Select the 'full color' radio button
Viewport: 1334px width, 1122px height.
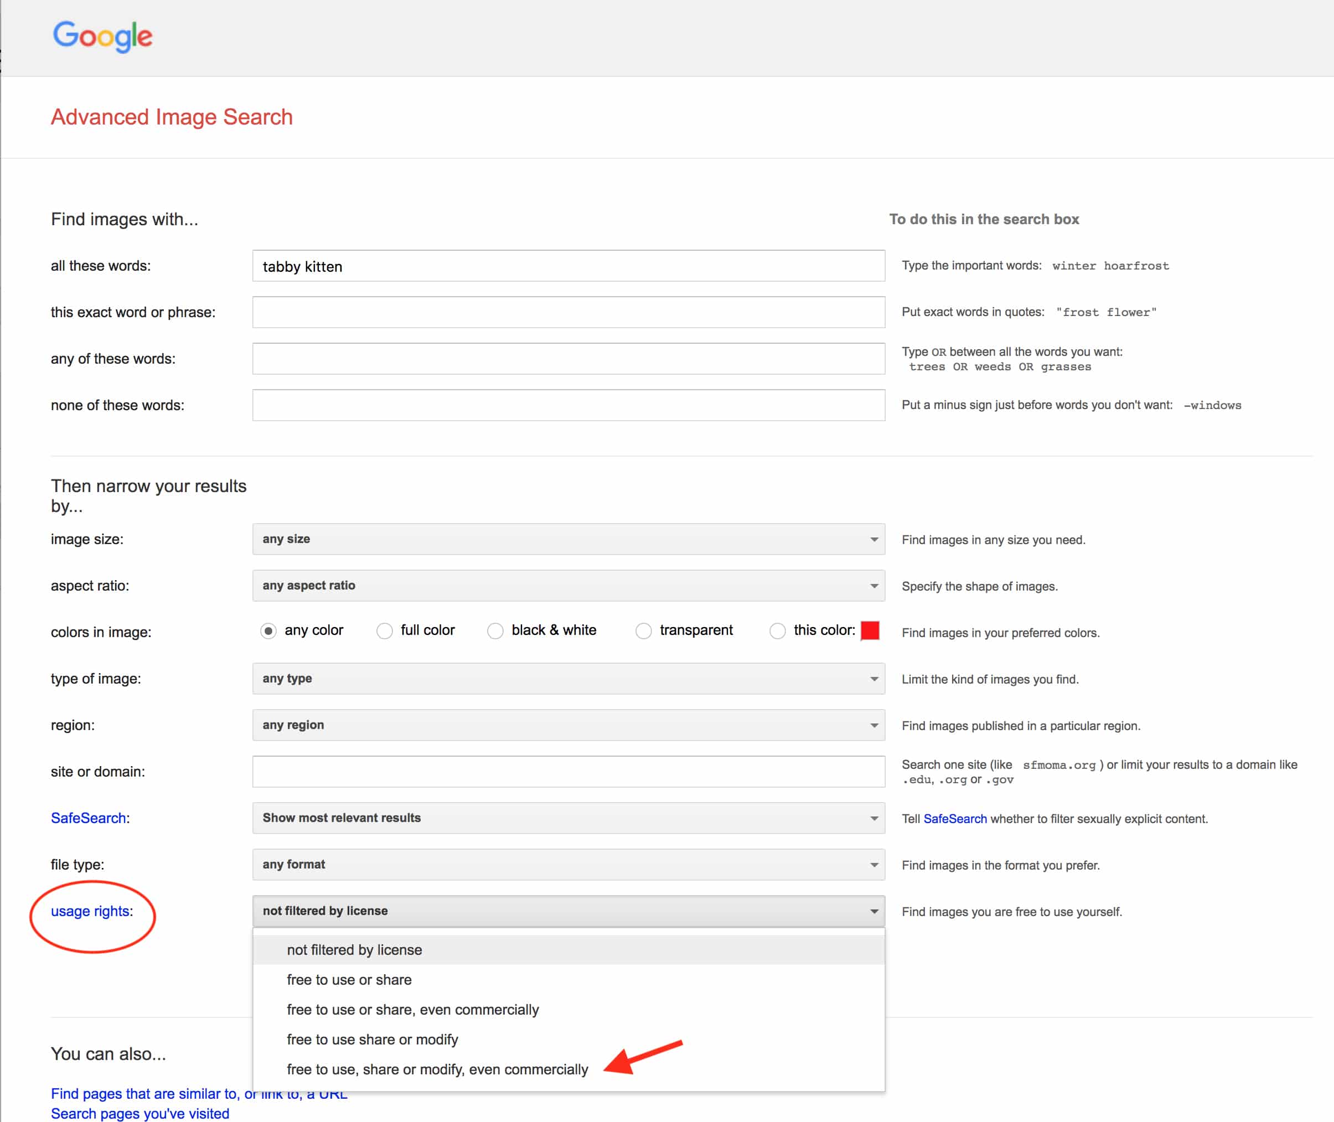click(x=384, y=631)
